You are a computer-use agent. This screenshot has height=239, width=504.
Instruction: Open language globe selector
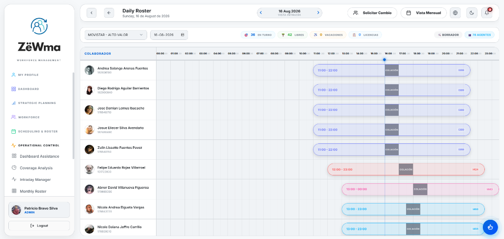tap(455, 13)
